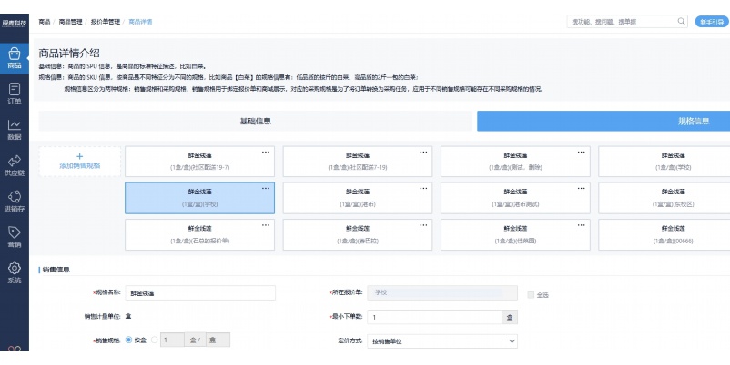Select the custom ratio radio beside 按盒
The image size is (730, 365).
155,340
